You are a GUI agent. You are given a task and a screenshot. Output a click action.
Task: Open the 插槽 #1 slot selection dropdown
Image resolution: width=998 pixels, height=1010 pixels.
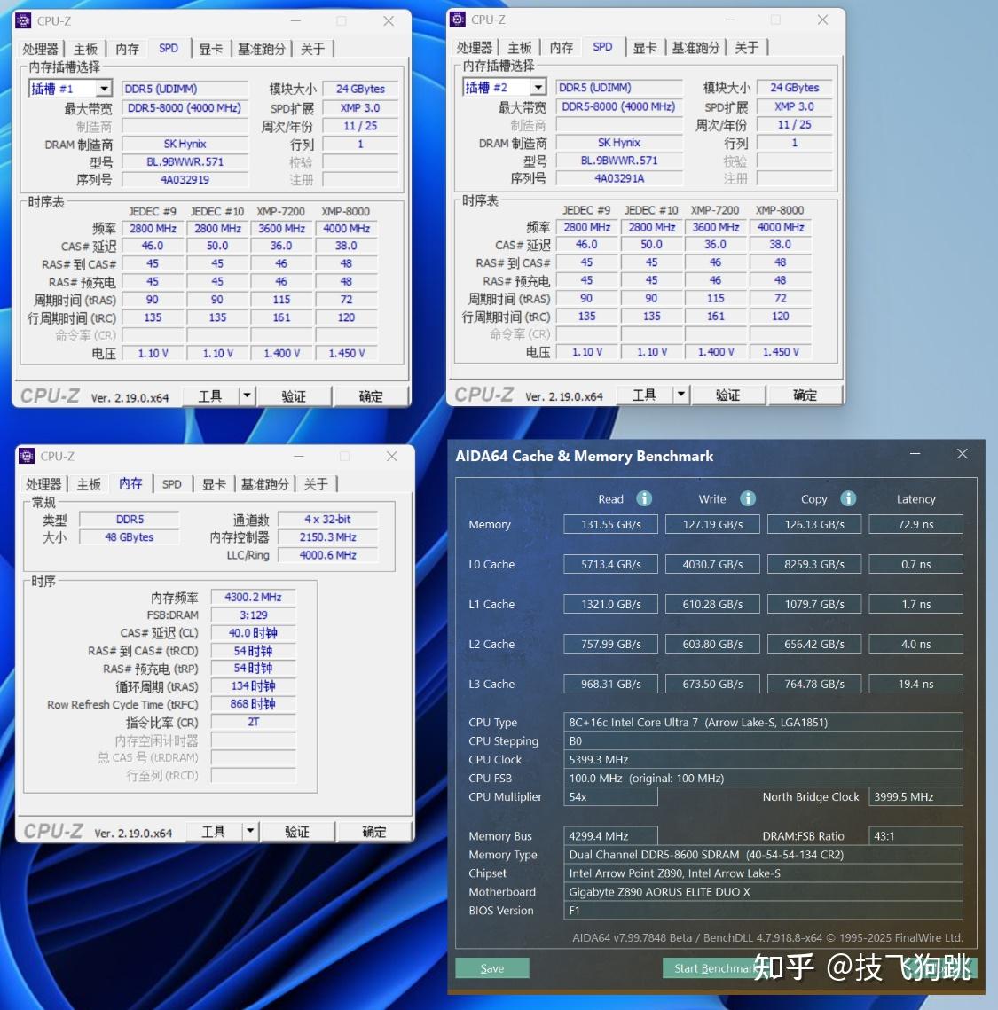(x=104, y=89)
